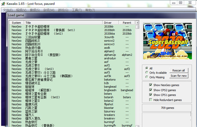Open the 文件(F) menu

[x=8, y=10]
